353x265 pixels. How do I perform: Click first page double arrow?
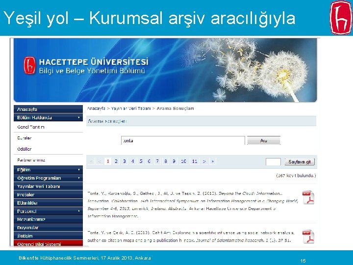pos(91,161)
